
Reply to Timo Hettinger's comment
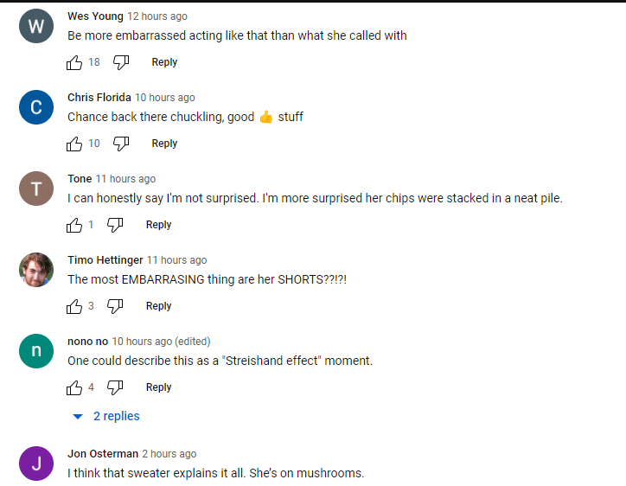[x=158, y=306]
